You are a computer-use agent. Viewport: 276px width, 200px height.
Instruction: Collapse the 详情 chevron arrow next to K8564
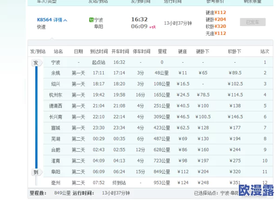pos(66,20)
